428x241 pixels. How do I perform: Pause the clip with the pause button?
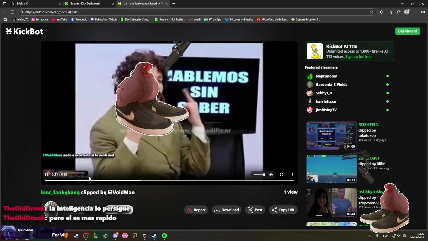[x=46, y=174]
